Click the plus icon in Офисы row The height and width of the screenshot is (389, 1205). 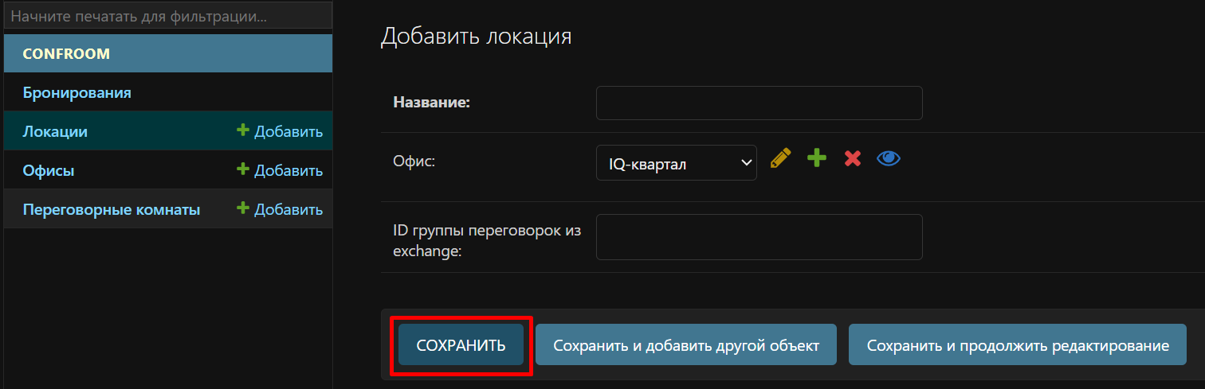[243, 170]
